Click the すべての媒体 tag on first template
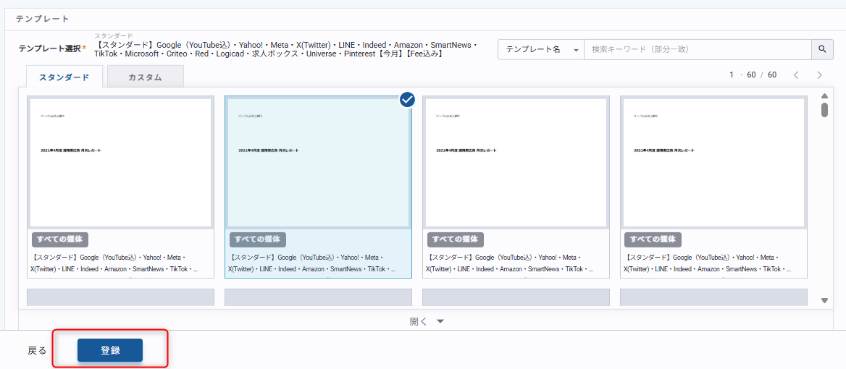 [60, 239]
